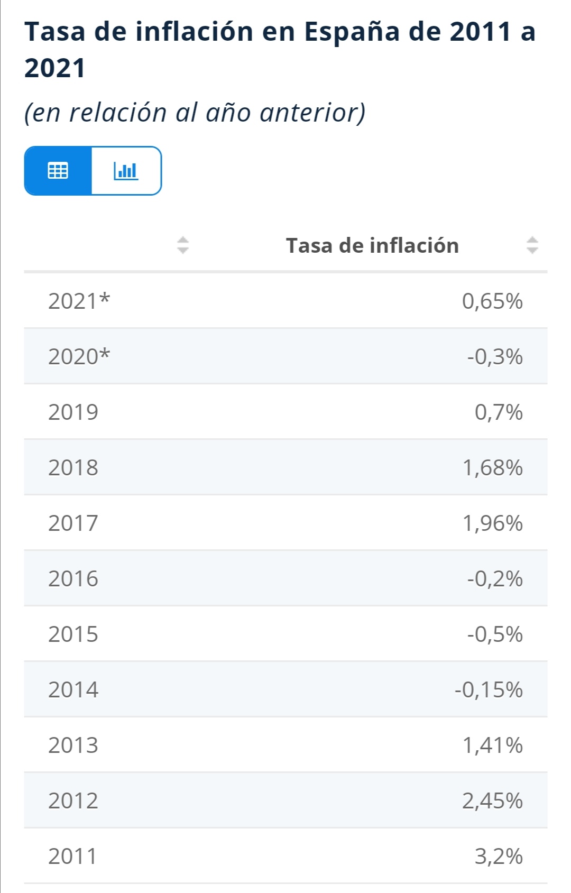Select the 2016 table row label
This screenshot has width=571, height=893.
(73, 578)
